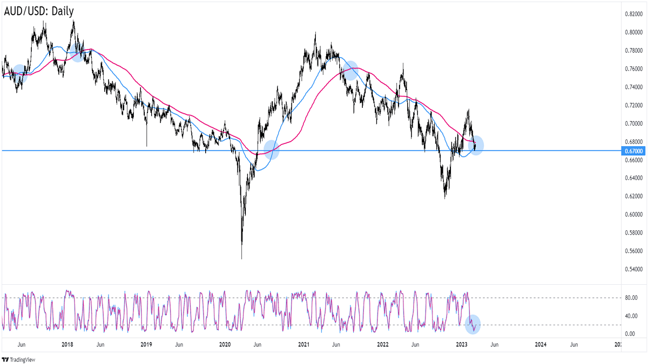Click the 0.68000 price axis label
The width and height of the screenshot is (648, 364).
pos(633,142)
